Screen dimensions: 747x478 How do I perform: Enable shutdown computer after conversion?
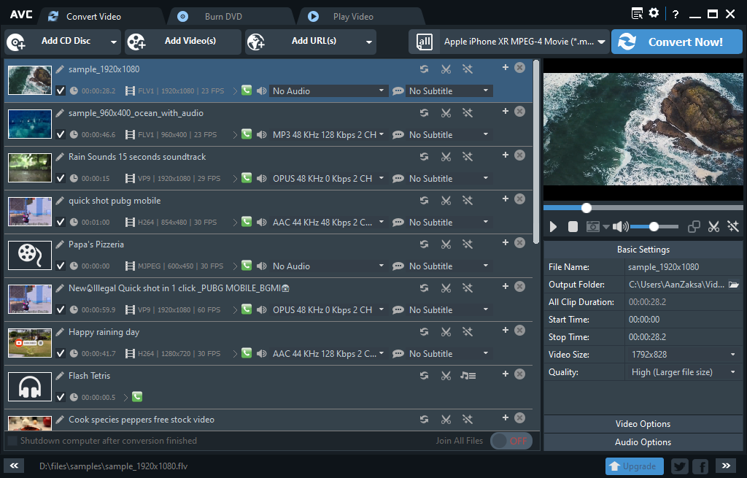pyautogui.click(x=13, y=441)
